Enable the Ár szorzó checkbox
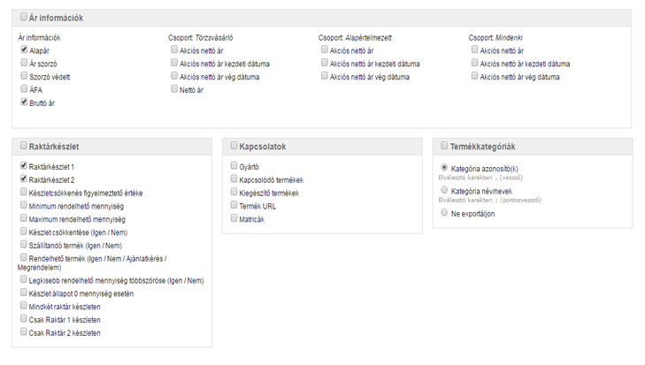Screen dimensions: 645x365 tap(24, 63)
